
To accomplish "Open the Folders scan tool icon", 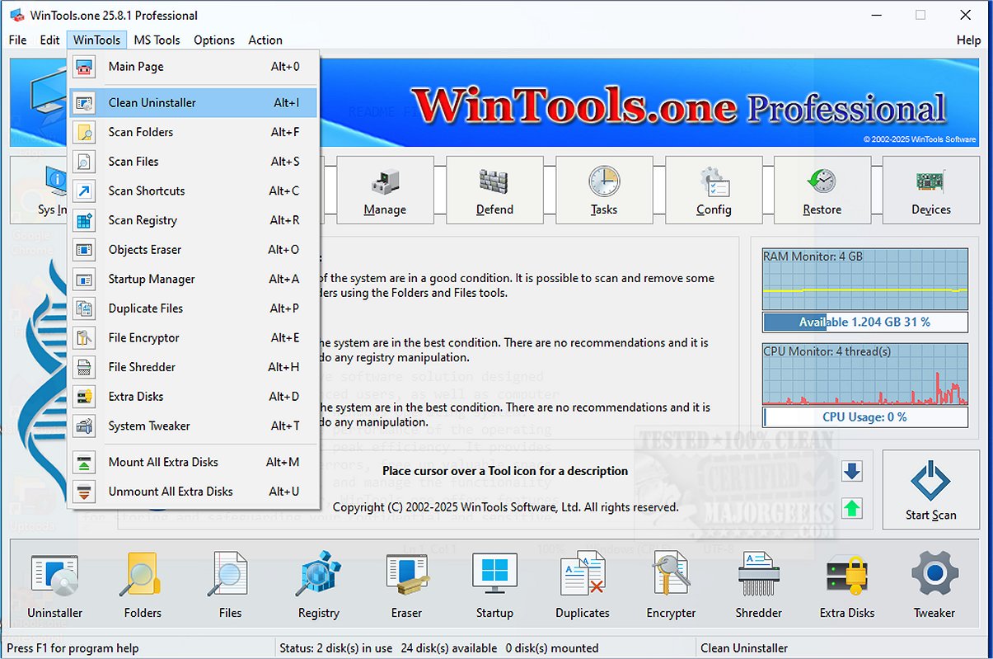I will pyautogui.click(x=143, y=585).
